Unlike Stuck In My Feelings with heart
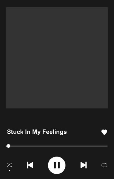The width and height of the screenshot is (114, 179). [x=104, y=132]
